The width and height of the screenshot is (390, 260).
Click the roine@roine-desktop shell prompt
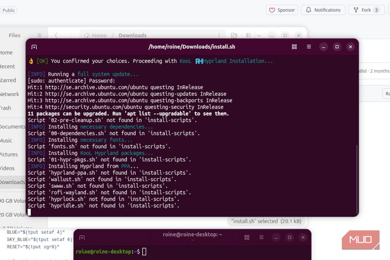click(x=108, y=252)
